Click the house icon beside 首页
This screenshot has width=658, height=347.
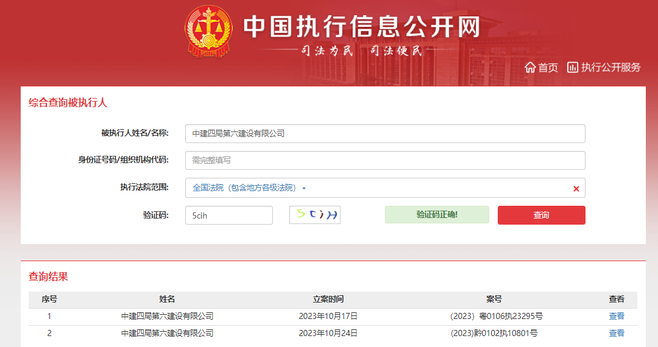530,68
